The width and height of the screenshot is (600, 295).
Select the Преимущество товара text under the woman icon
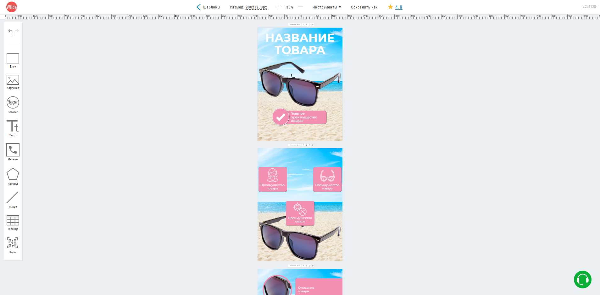click(273, 187)
